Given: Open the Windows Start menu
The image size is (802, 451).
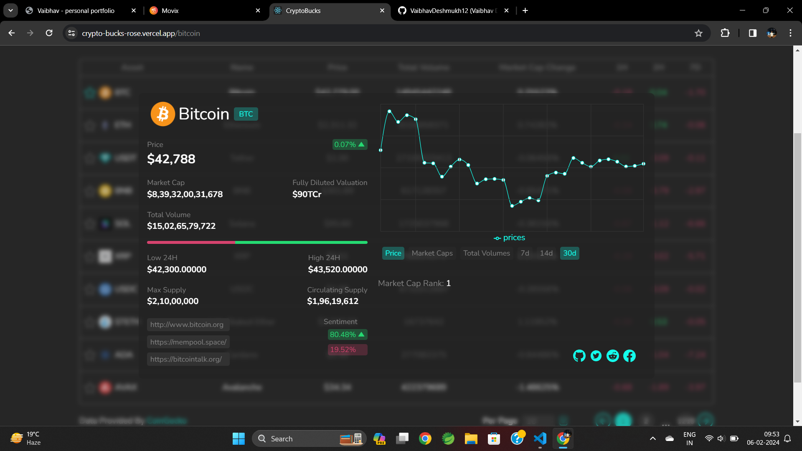Looking at the screenshot, I should (x=239, y=438).
